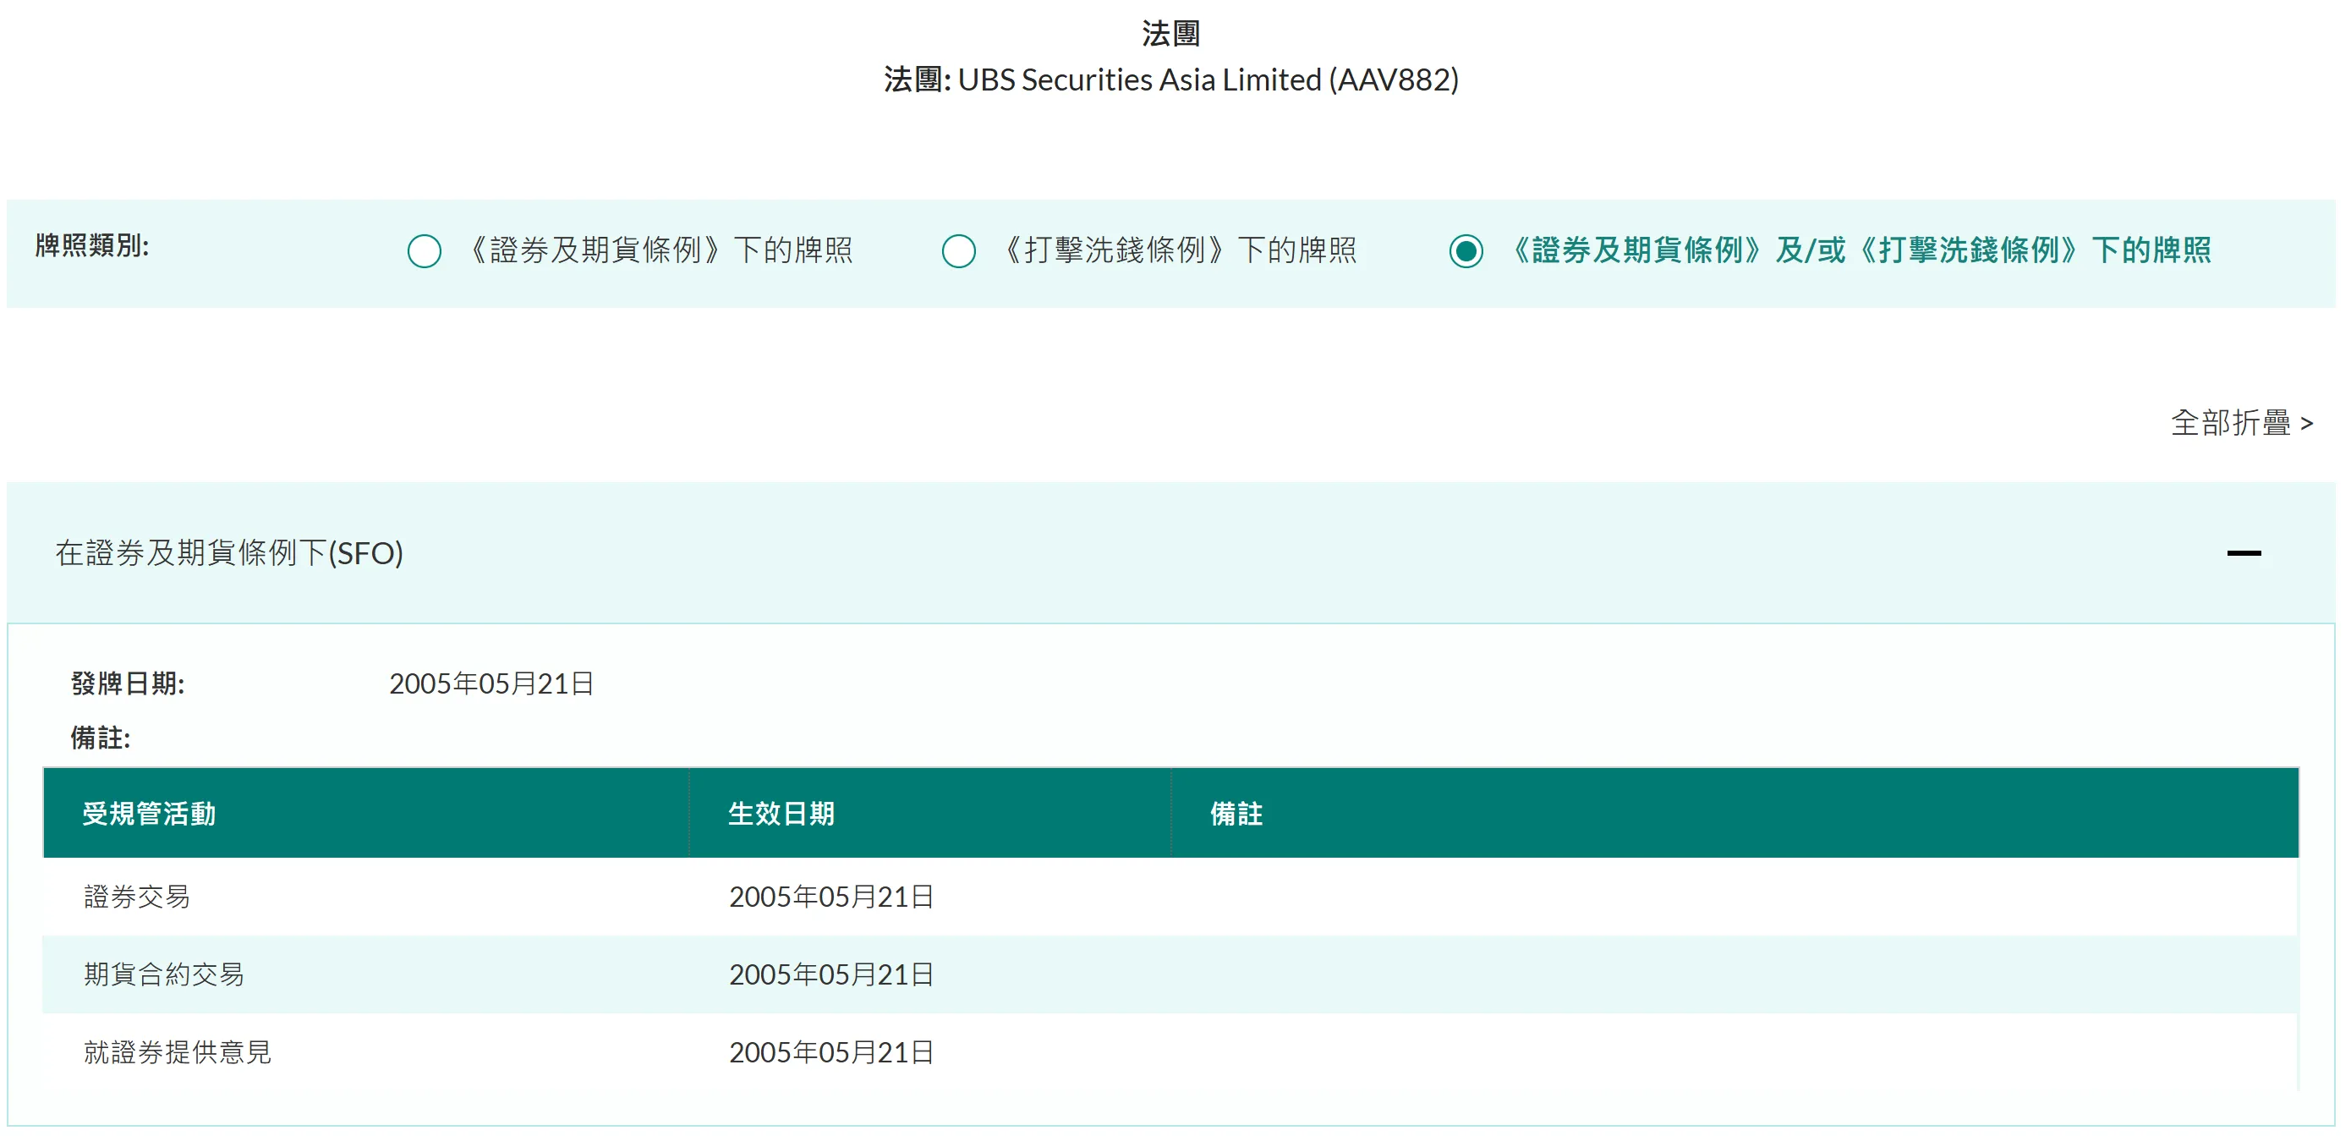The width and height of the screenshot is (2351, 1136).
Task: Click effective date in 就證券提供意見 row
Action: 831,1052
